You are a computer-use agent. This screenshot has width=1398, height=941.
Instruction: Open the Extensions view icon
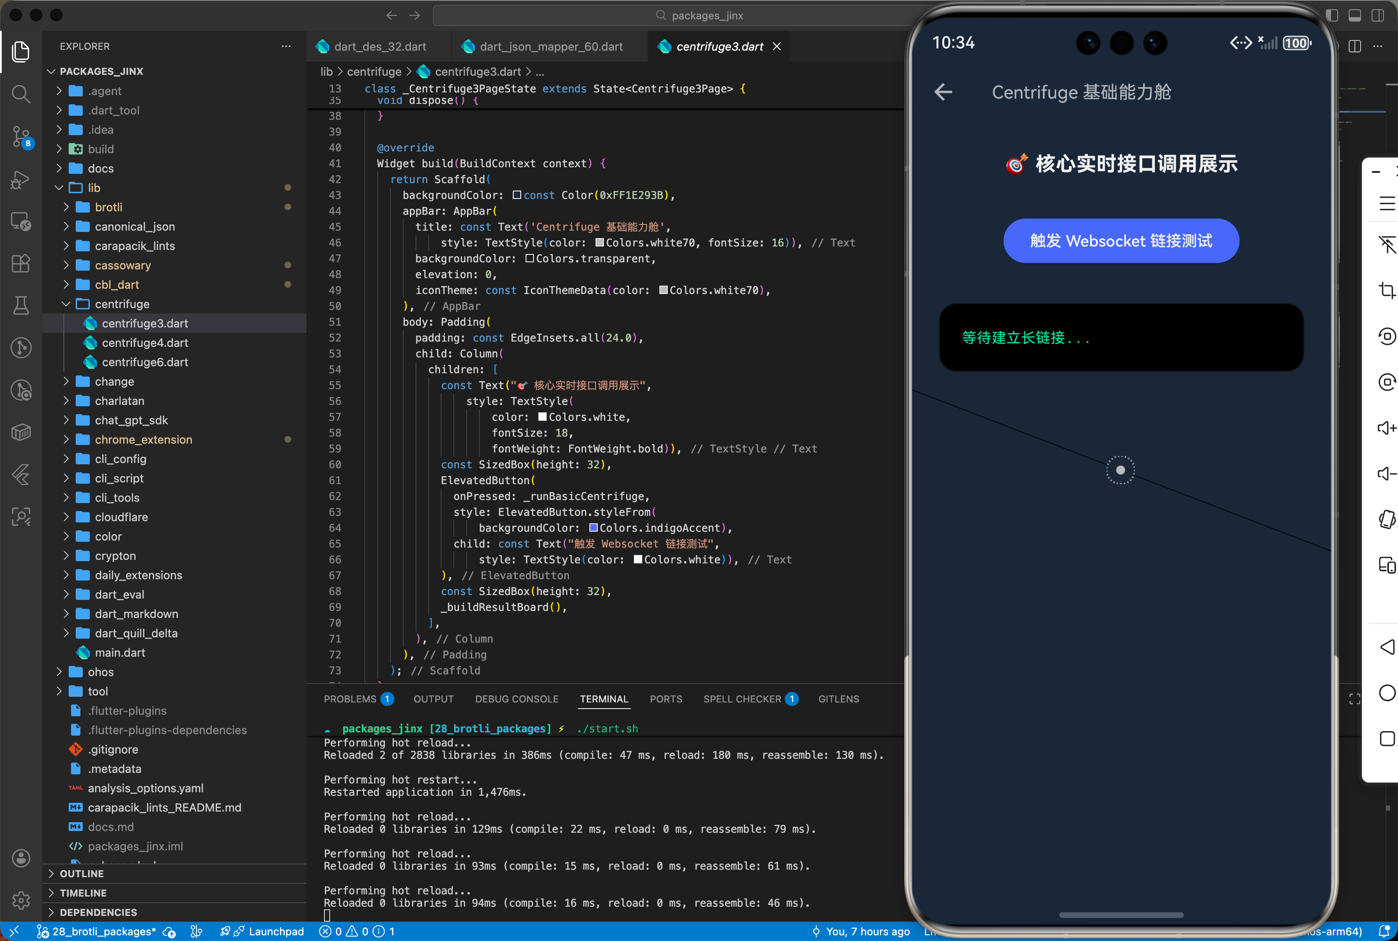(21, 264)
